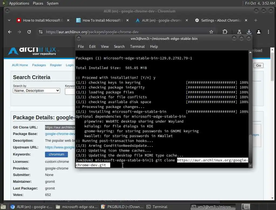Screen dimensions: 276x210
Task: Open terminal Help menu
Action: coord(154,46)
